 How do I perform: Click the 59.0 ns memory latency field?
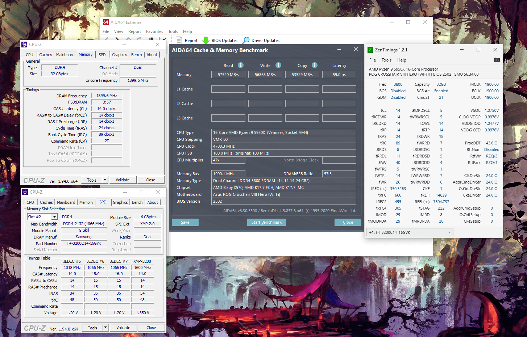[339, 75]
